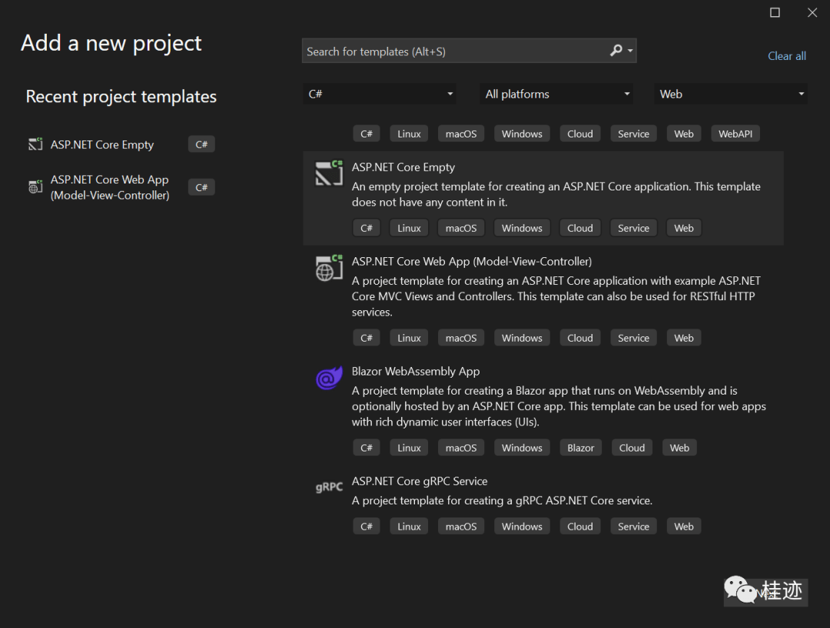The height and width of the screenshot is (628, 830).
Task: Select ASP.NET Core Web App (Model-View-Controller) from recents
Action: 109,187
